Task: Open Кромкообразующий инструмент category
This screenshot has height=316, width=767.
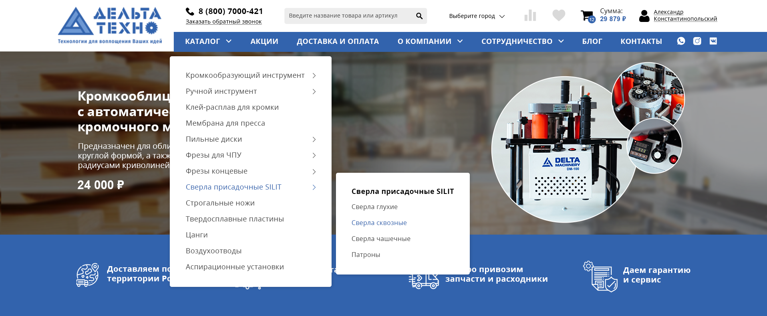Action: [245, 75]
